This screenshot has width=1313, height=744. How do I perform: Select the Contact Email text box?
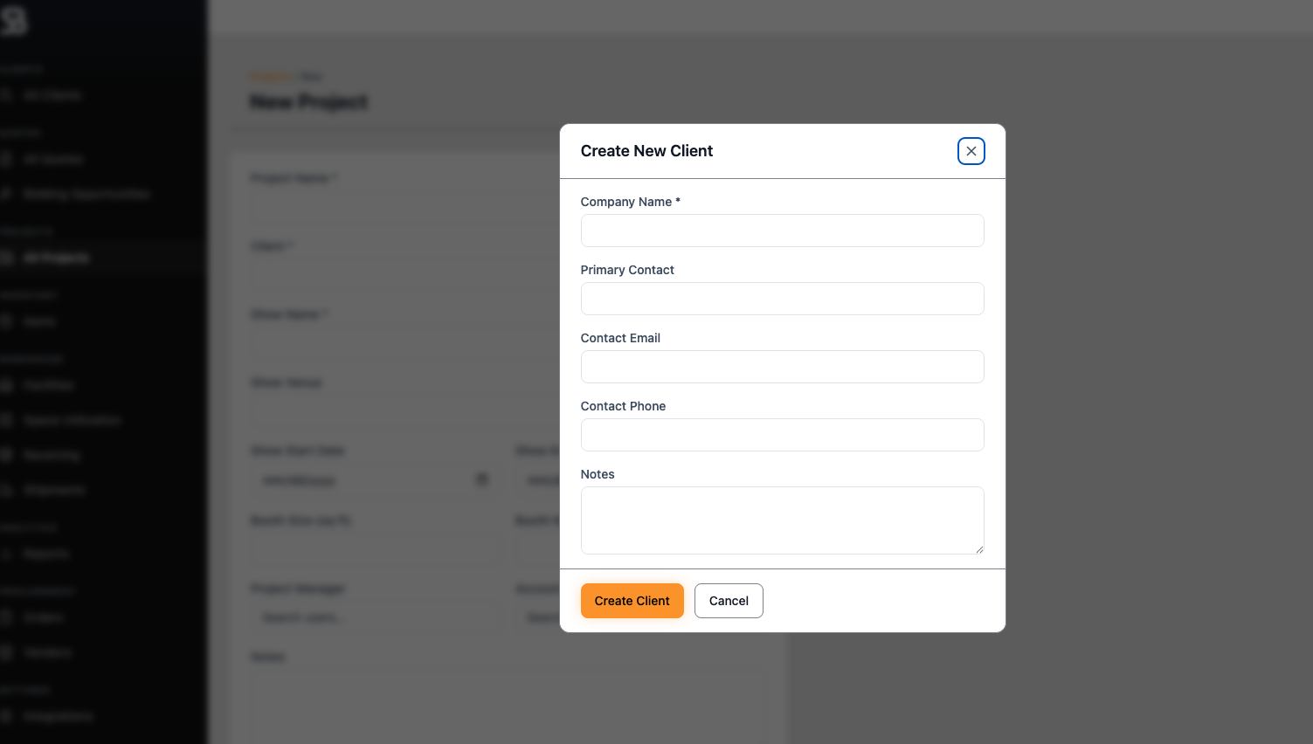tap(782, 367)
